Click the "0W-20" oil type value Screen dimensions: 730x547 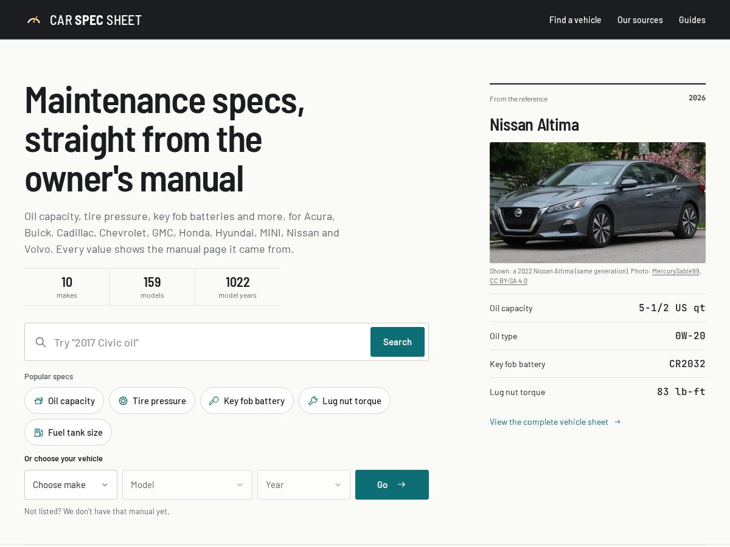click(x=690, y=336)
